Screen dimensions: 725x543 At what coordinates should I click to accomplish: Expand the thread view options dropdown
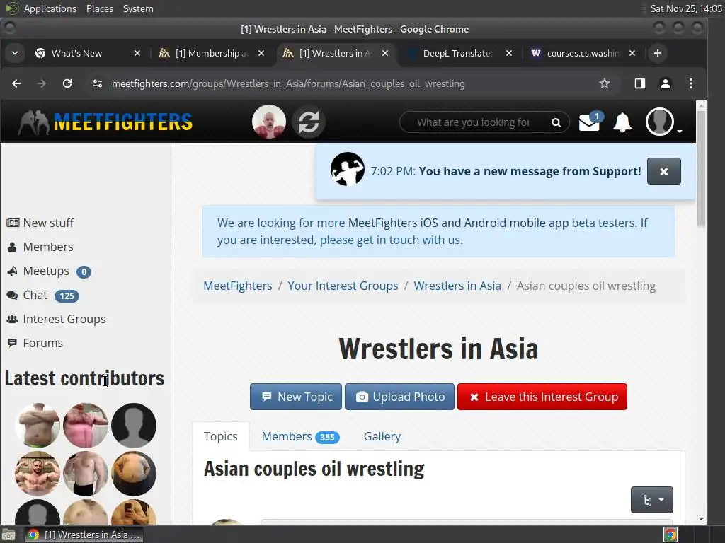pyautogui.click(x=651, y=500)
